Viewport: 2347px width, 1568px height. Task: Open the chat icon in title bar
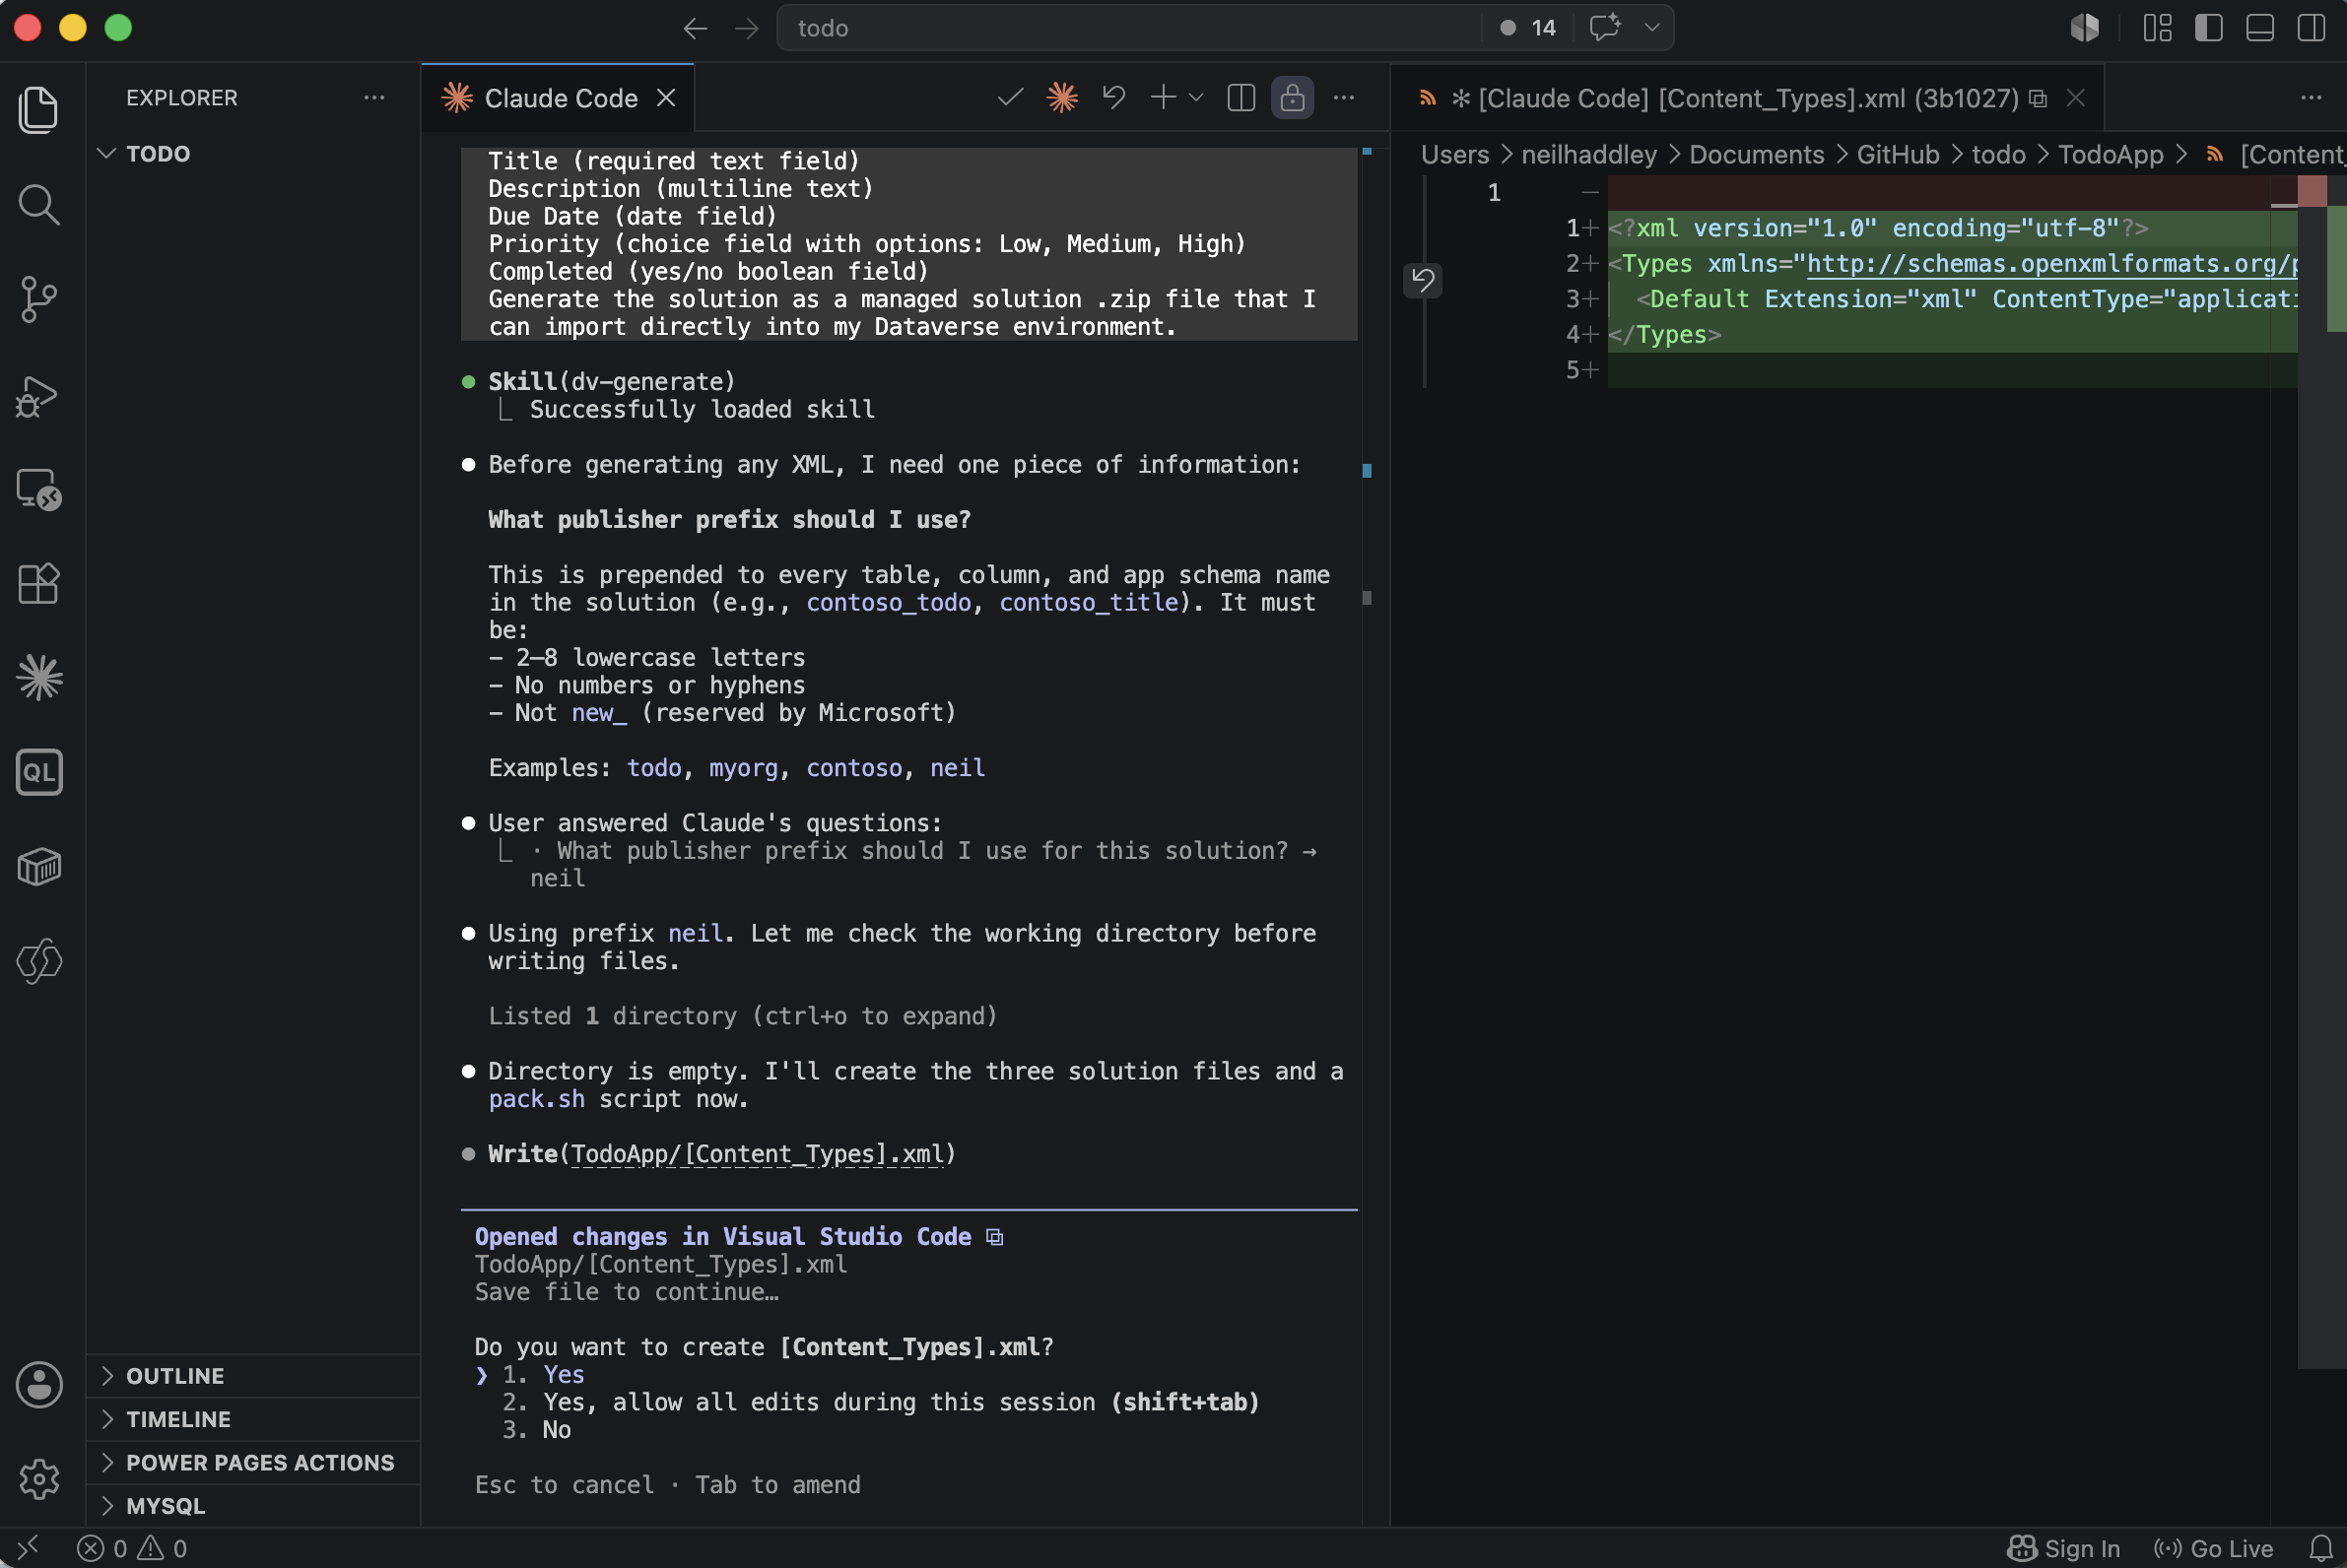click(x=1606, y=27)
